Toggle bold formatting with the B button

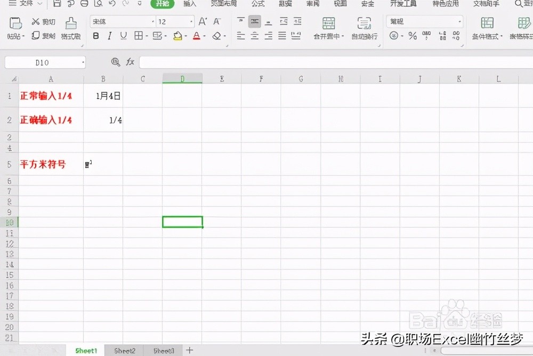click(96, 36)
